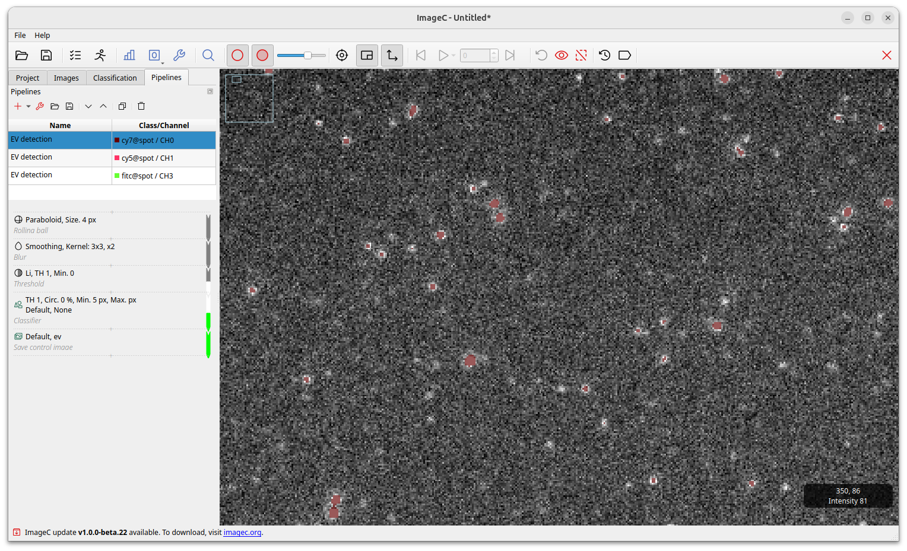907x551 pixels.
Task: Undock the Pipelines panel with float icon
Action: point(210,91)
